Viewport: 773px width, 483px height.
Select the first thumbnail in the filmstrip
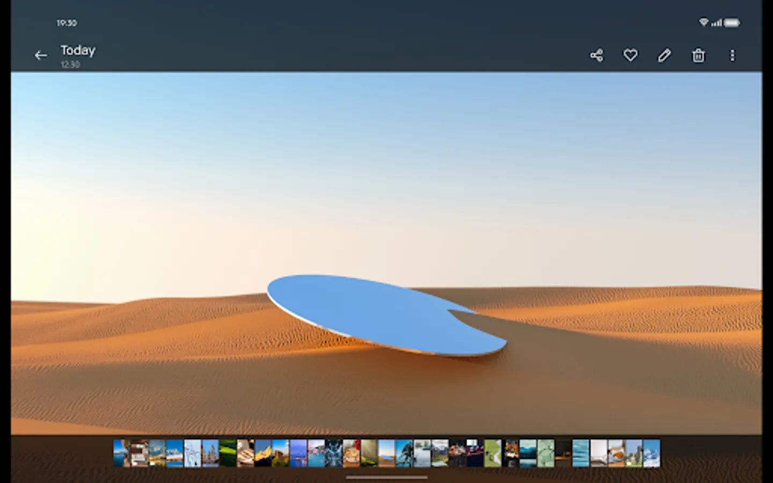click(x=119, y=453)
